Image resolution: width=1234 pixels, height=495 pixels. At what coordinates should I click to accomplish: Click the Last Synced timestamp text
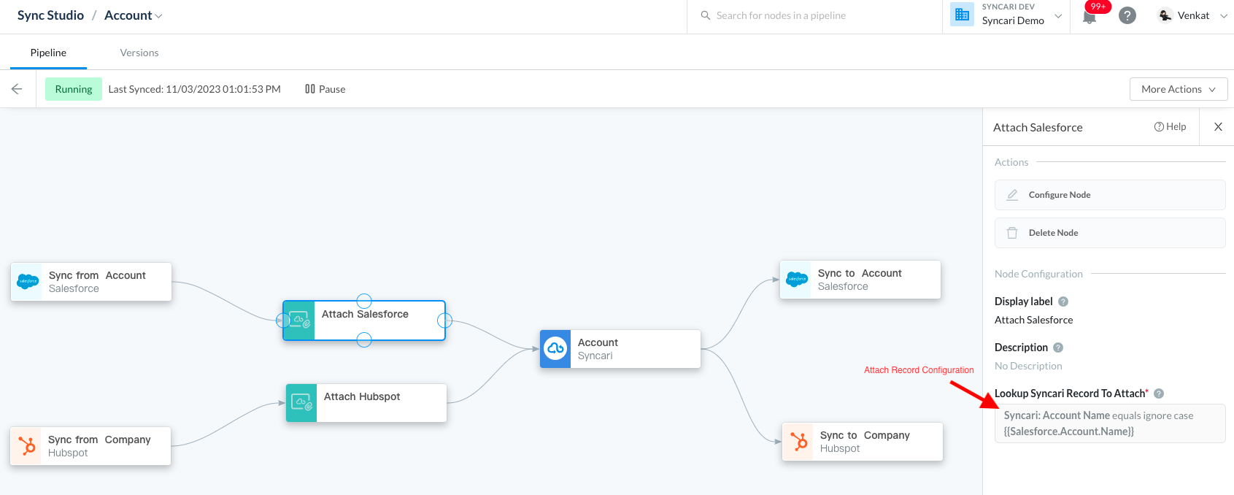(195, 89)
